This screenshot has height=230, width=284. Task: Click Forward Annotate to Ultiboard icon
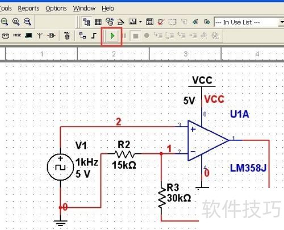point(207,22)
